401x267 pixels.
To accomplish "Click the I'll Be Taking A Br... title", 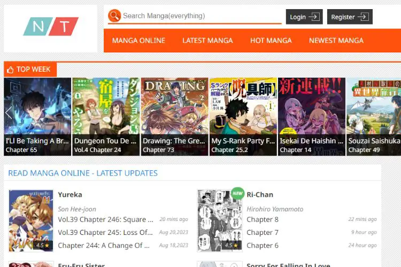I will pyautogui.click(x=37, y=141).
